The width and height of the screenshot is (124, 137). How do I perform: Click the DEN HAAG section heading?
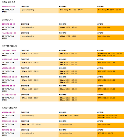click(9, 2)
